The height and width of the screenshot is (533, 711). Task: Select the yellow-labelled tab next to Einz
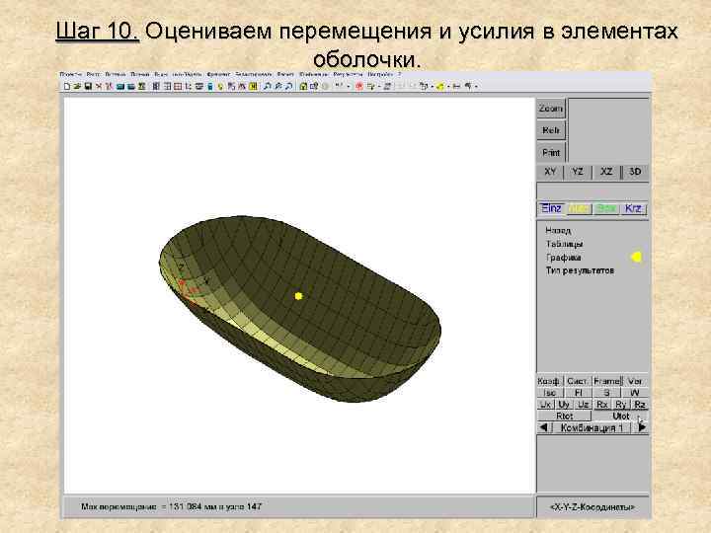[579, 209]
